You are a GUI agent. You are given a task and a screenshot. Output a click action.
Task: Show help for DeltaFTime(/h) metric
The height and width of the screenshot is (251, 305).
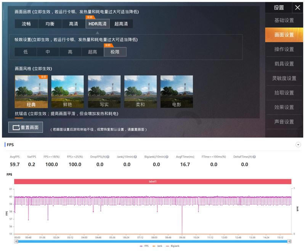point(254,157)
